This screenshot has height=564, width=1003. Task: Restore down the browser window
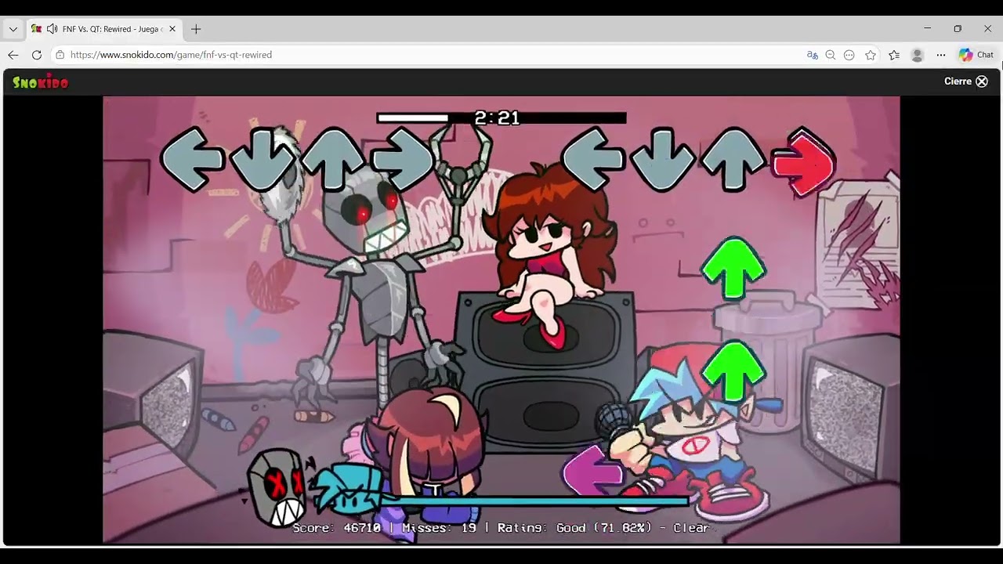[958, 29]
